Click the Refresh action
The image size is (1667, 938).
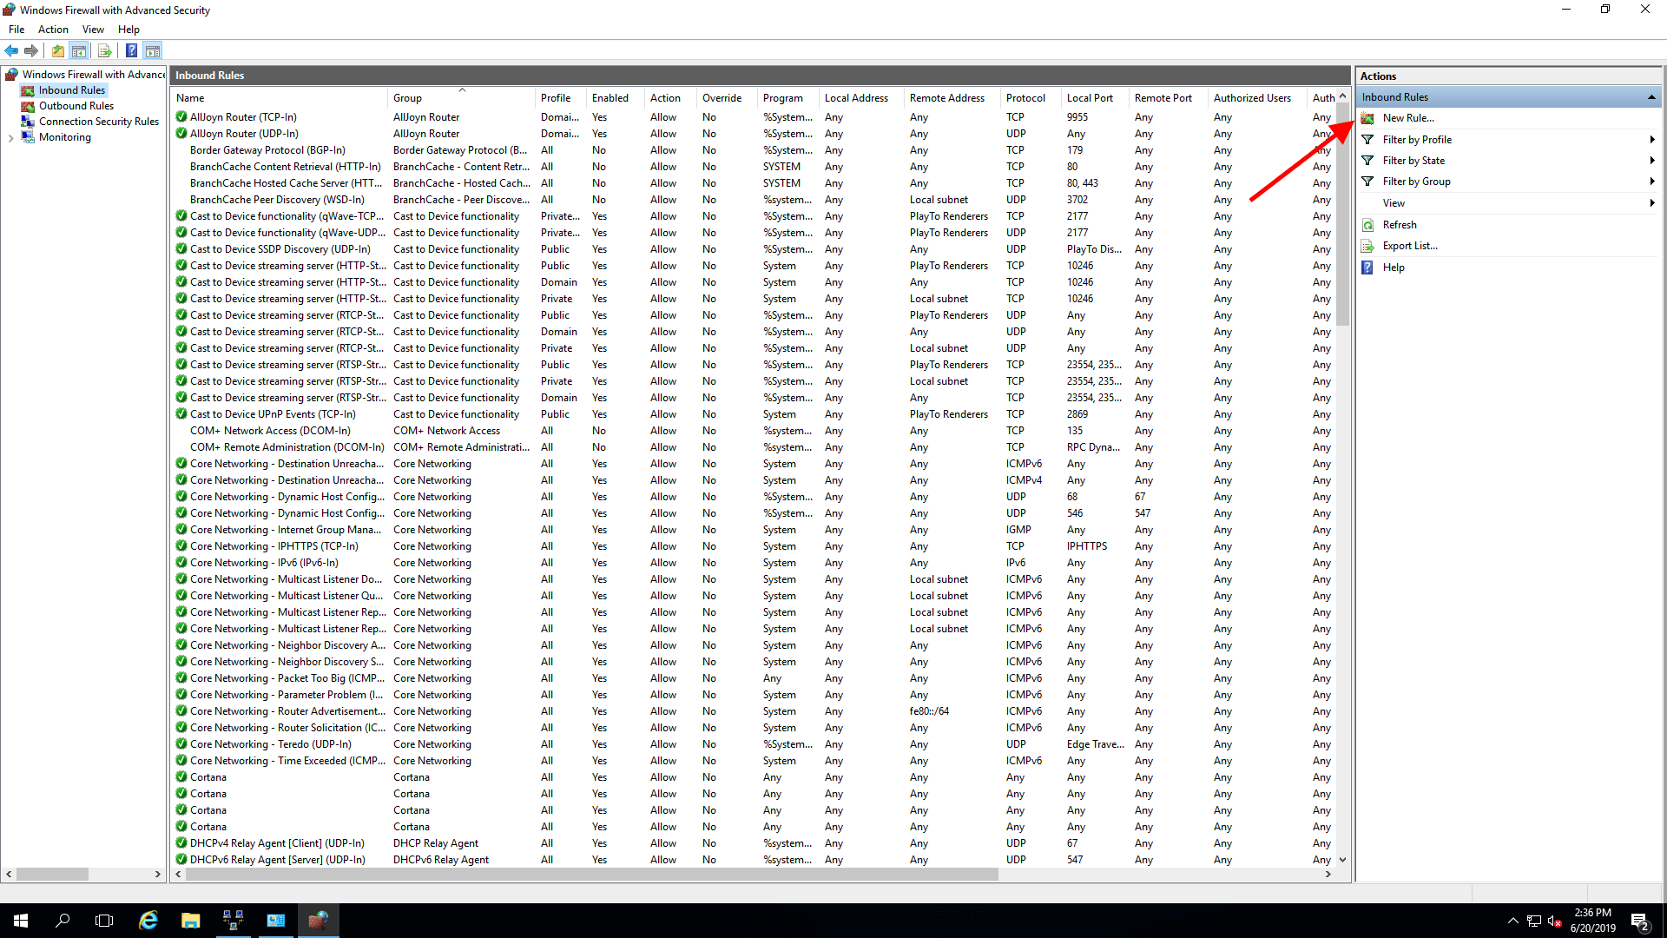(x=1400, y=225)
